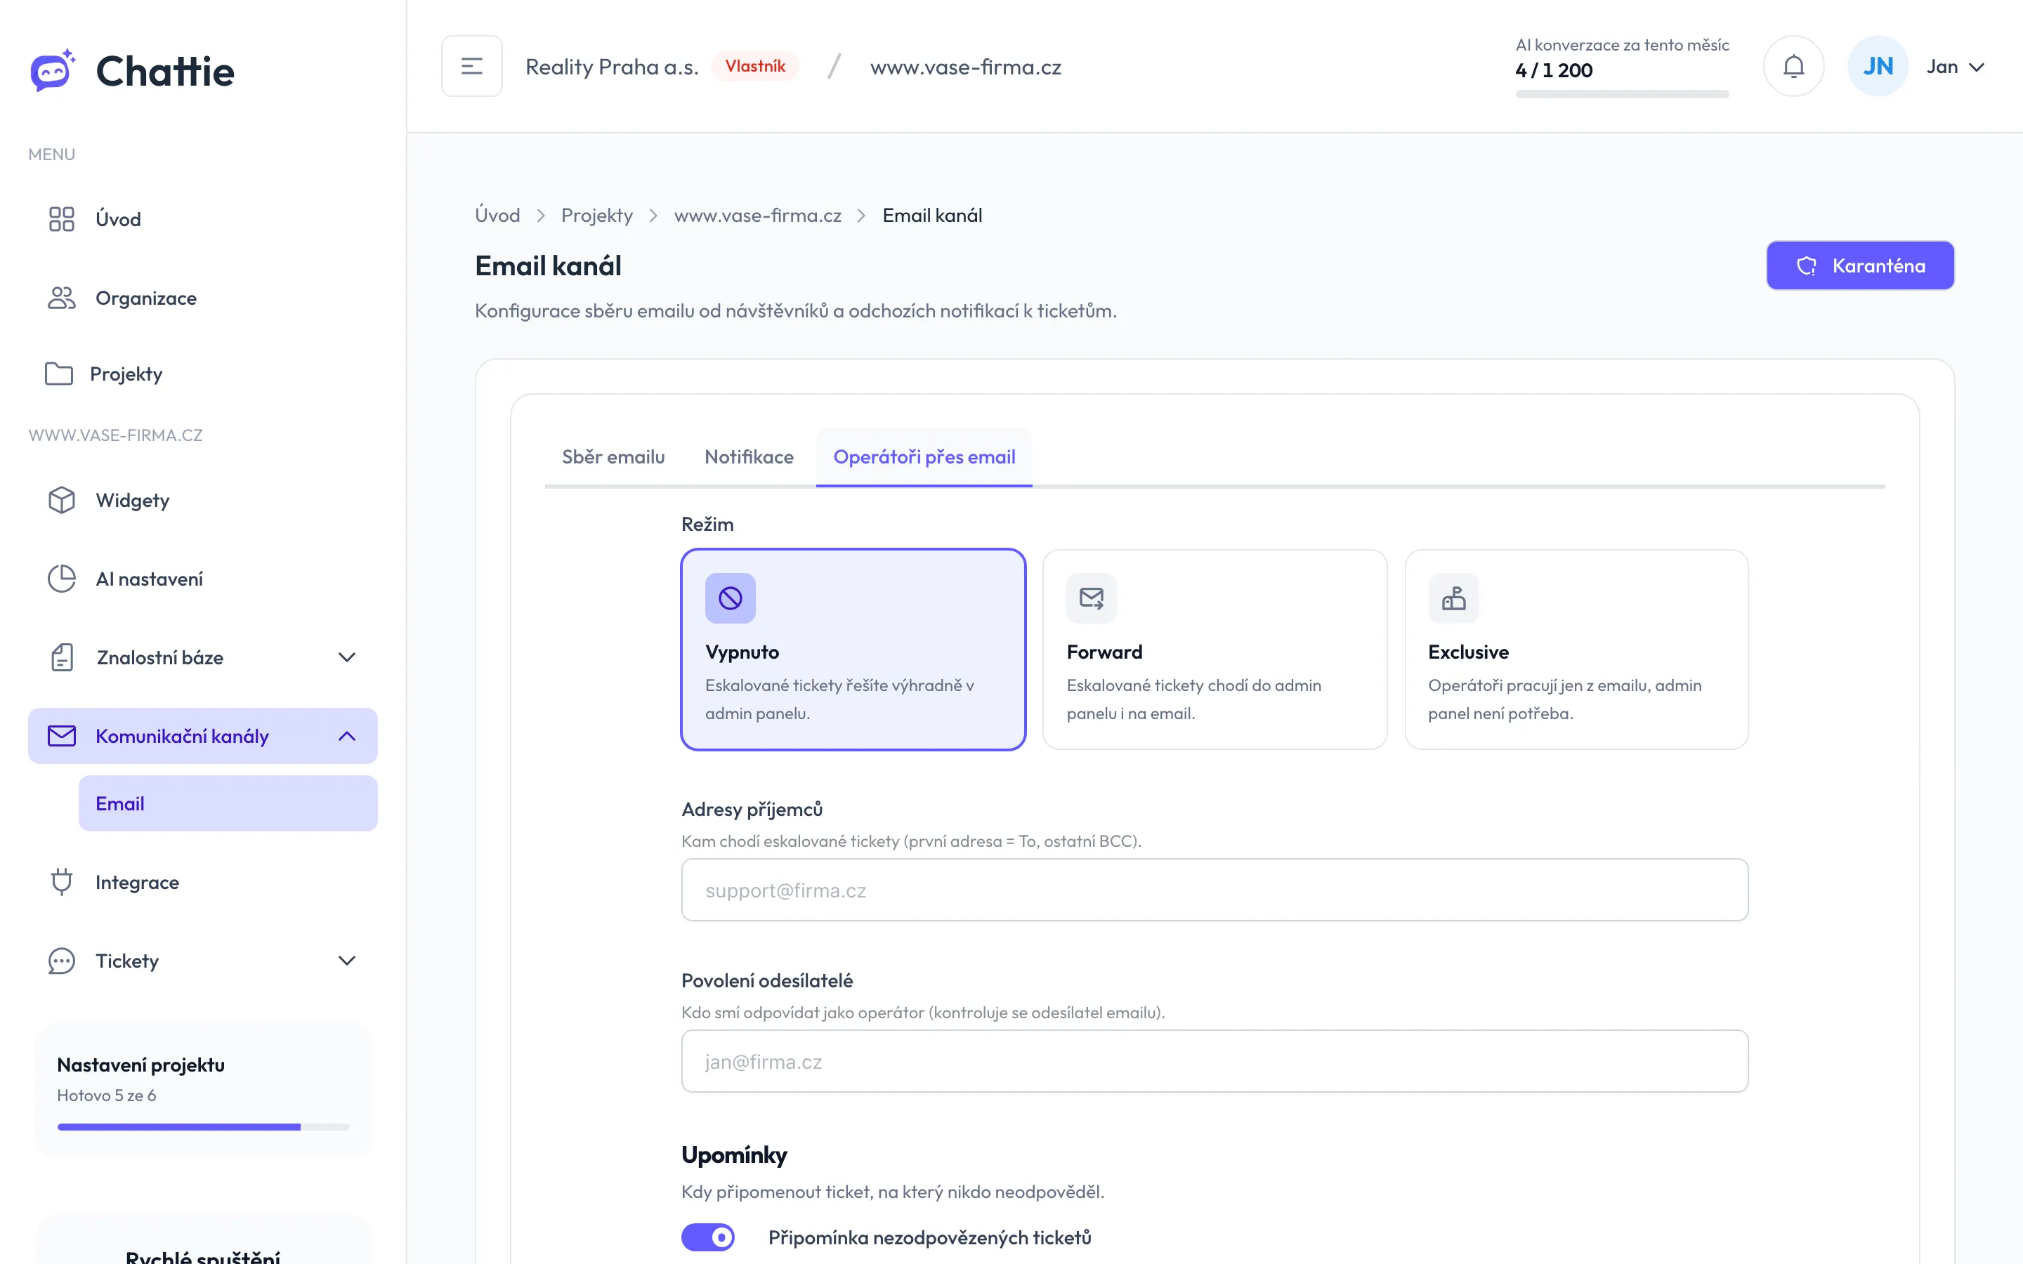Expand the Znalostní báze chevron

tap(347, 657)
